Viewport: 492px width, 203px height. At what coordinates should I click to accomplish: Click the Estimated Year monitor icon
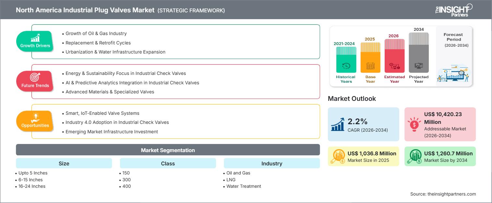(x=394, y=66)
